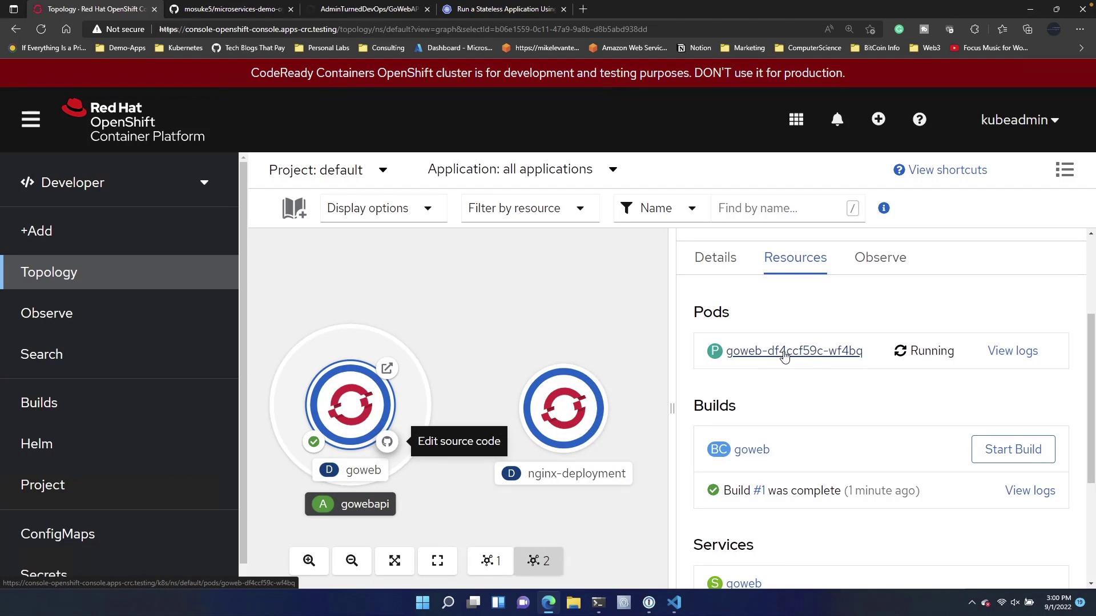Open the notifications bell

point(837,120)
